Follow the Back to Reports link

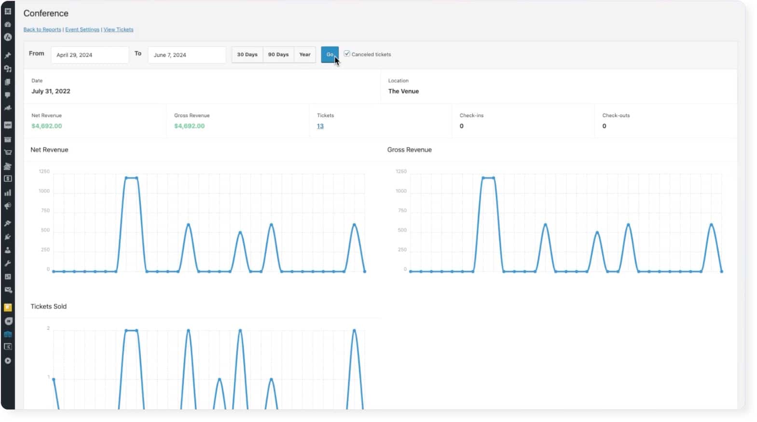(x=42, y=29)
